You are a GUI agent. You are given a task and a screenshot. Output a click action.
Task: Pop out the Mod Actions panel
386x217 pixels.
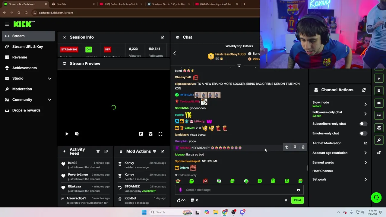tap(163, 151)
